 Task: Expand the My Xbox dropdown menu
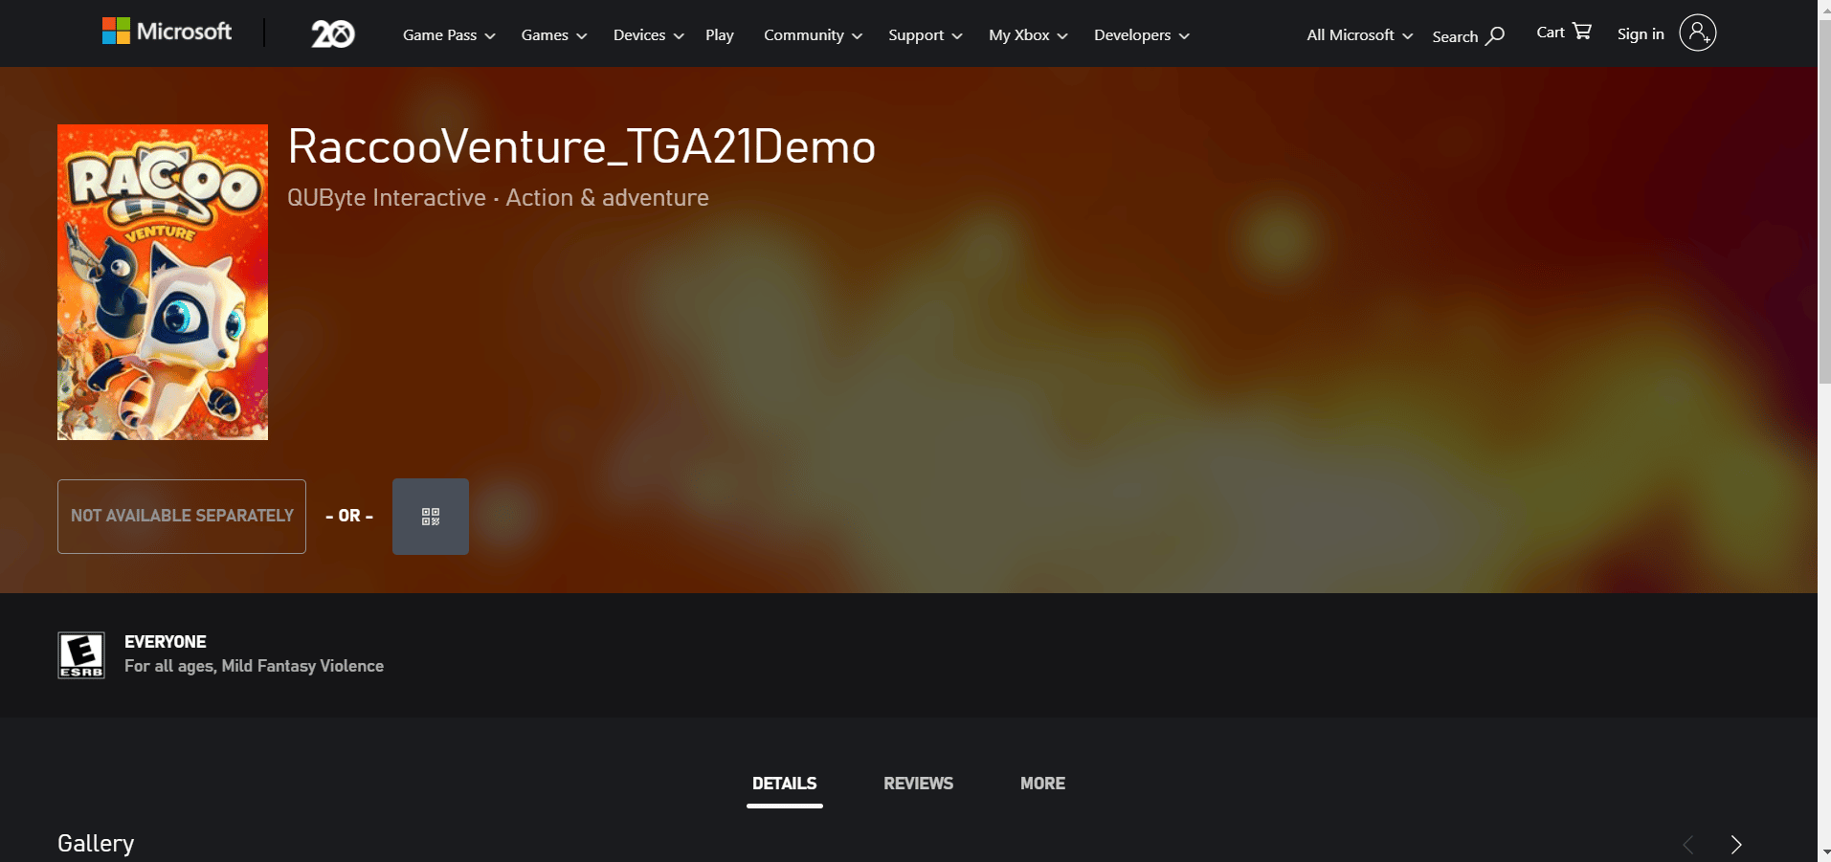1028,35
